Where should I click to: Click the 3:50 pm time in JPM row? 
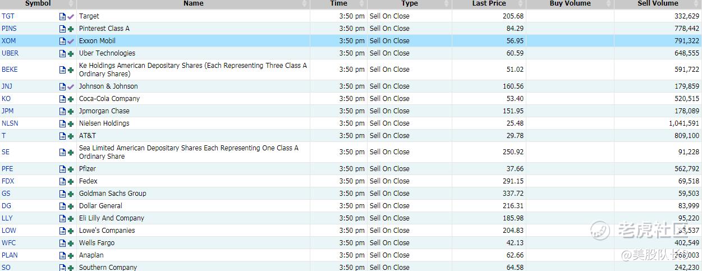click(352, 111)
